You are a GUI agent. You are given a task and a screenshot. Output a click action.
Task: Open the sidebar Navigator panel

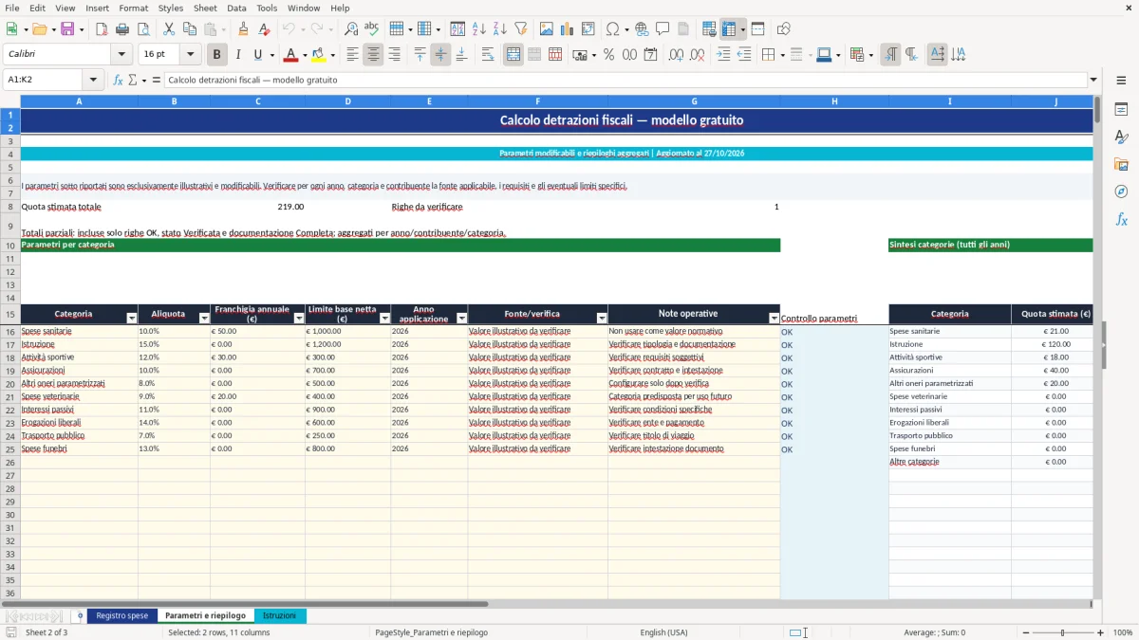click(x=1121, y=192)
